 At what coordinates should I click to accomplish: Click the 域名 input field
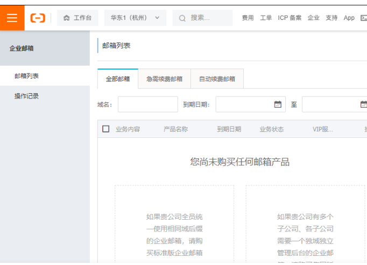(147, 104)
